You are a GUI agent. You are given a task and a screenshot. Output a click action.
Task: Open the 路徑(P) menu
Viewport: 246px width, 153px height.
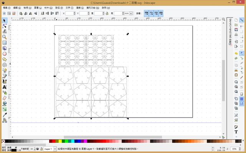tap(59, 8)
